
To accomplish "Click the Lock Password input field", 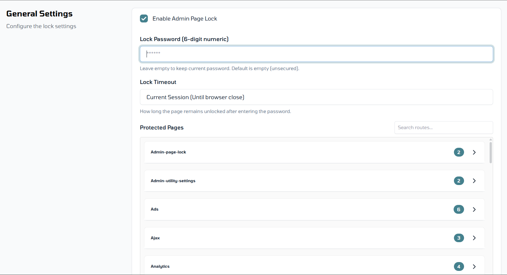I will tap(316, 54).
